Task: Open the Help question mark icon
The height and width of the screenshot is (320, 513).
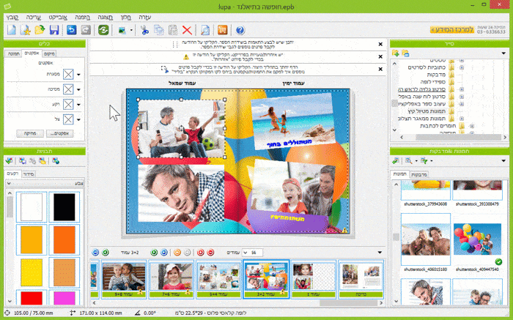Action: coord(240,30)
